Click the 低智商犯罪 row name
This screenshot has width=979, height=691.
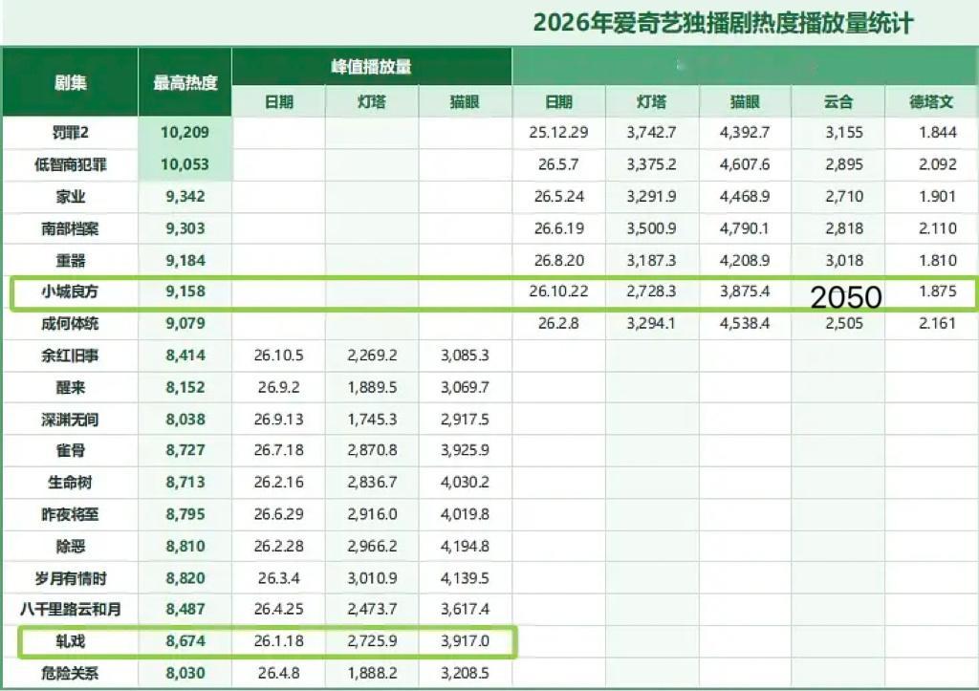point(70,164)
